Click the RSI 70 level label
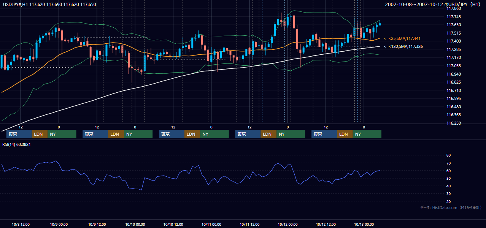486x228 pixels. (448, 163)
